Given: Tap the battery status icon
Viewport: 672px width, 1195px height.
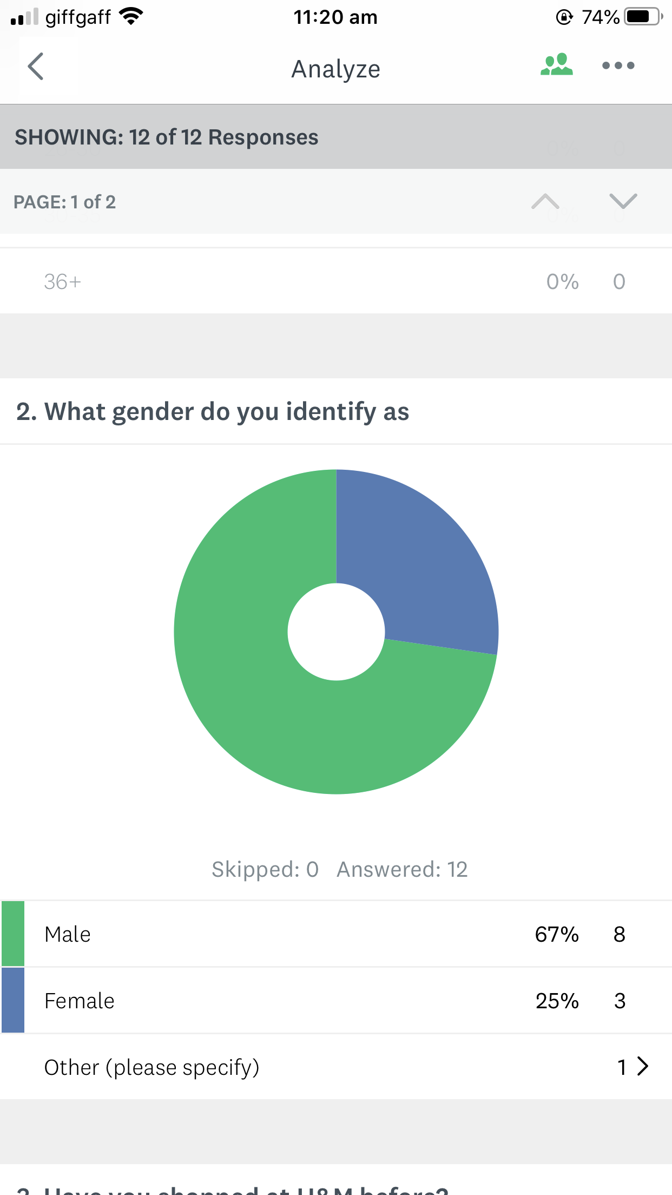Looking at the screenshot, I should coord(643,17).
